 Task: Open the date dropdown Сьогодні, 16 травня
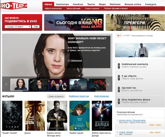coord(18,27)
